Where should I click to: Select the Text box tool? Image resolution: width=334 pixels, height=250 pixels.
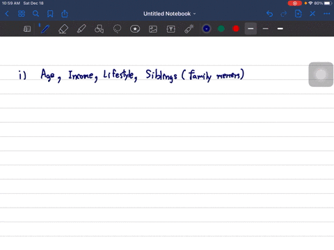[171, 29]
